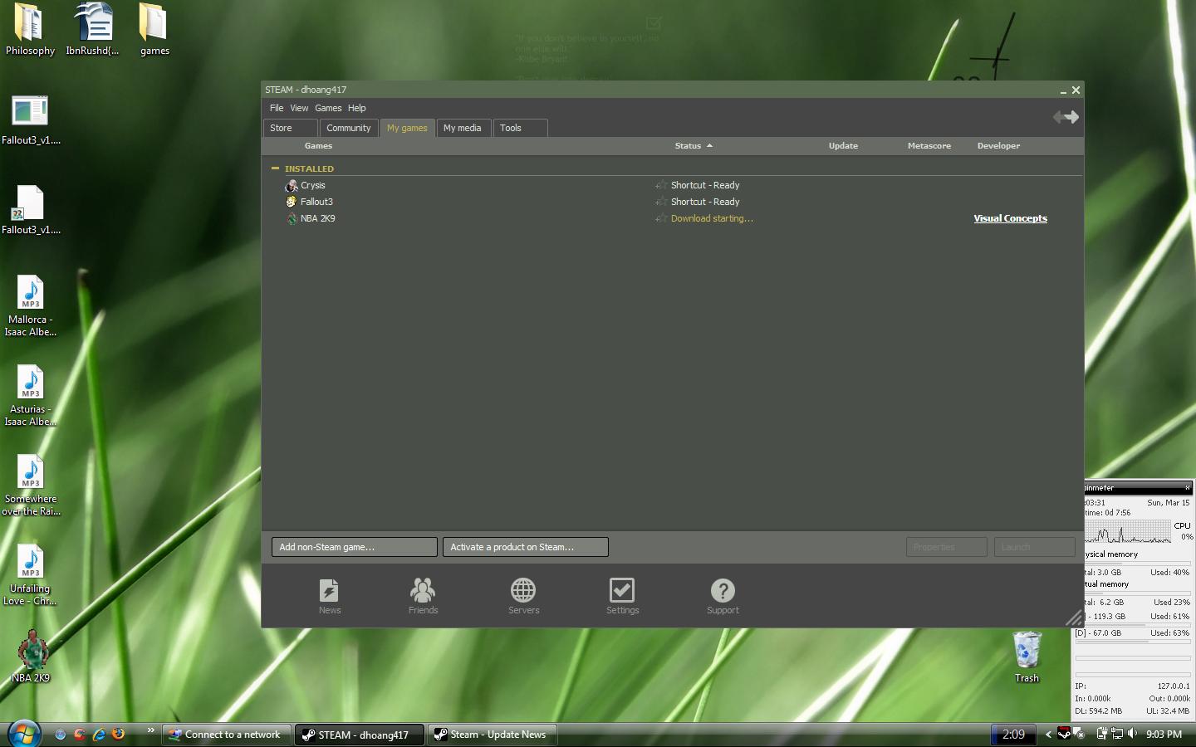Viewport: 1196px width, 747px height.
Task: Open the Games menu in Steam
Action: (328, 108)
